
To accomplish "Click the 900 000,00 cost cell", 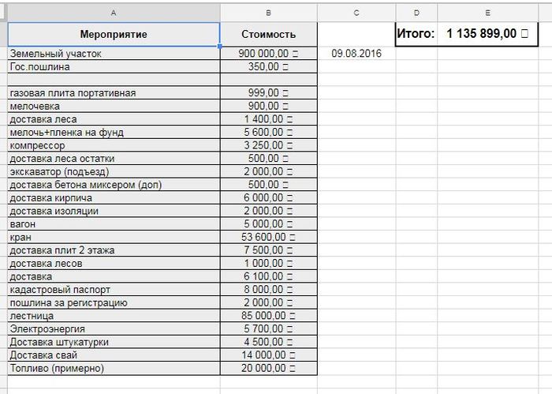I will pos(268,54).
